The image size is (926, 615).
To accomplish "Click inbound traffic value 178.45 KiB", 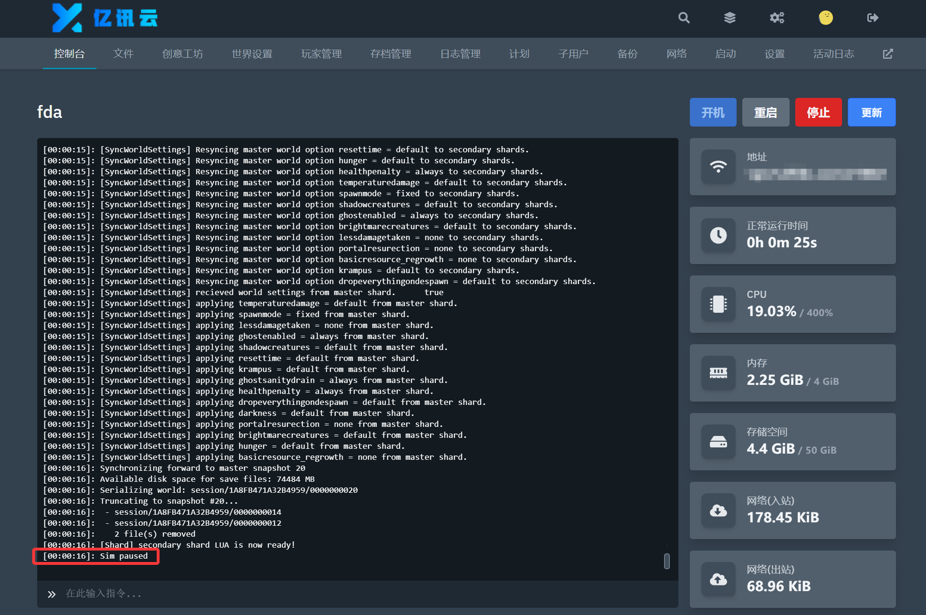I will click(782, 518).
